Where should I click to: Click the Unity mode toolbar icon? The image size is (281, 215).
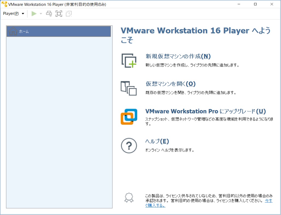(68, 13)
